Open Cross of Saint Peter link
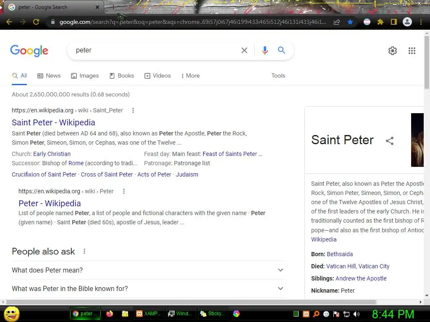 107,174
